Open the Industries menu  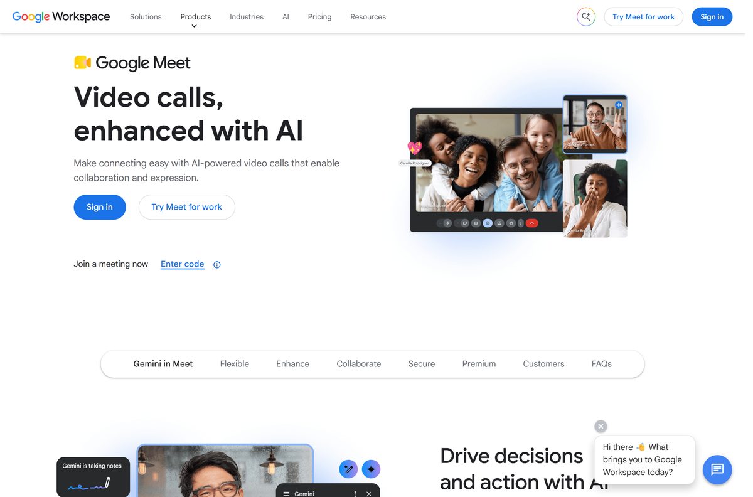click(247, 17)
